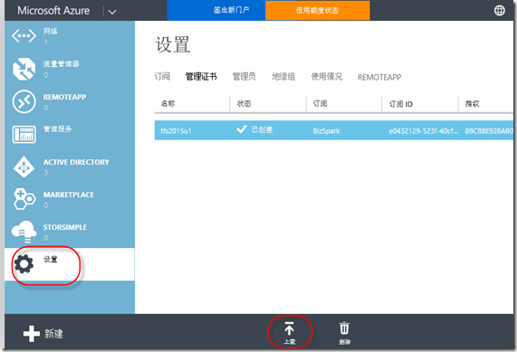This screenshot has height=352, width=517.
Task: Select MARKETPLACE label in sidebar
Action: click(69, 195)
